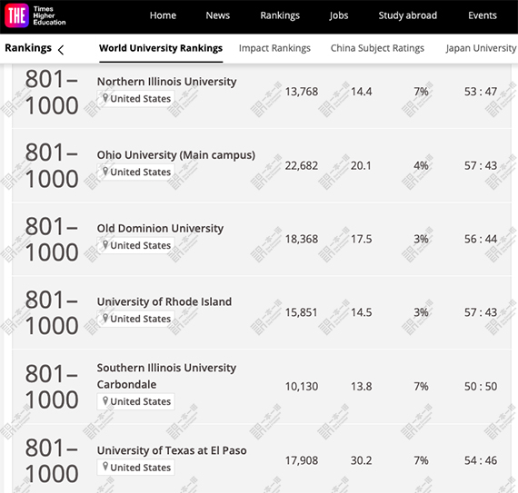518x493 pixels.
Task: Open the University of Rhode Island link
Action: (164, 301)
